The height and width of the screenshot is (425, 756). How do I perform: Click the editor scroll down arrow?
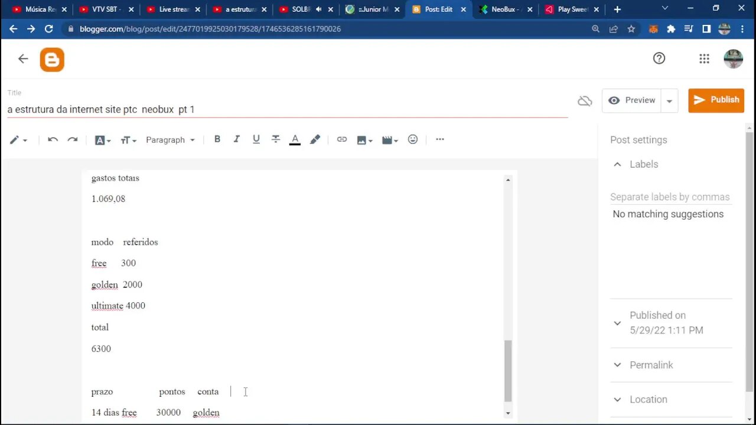coord(508,413)
